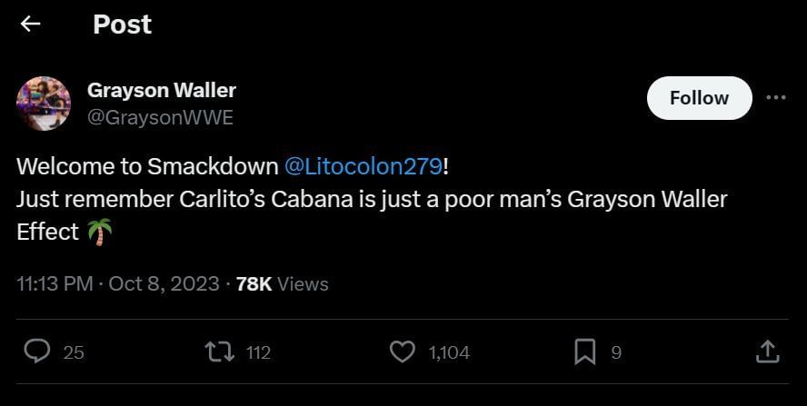Viewport: 807px width, 406px height.
Task: Follow Grayson Waller
Action: (699, 98)
